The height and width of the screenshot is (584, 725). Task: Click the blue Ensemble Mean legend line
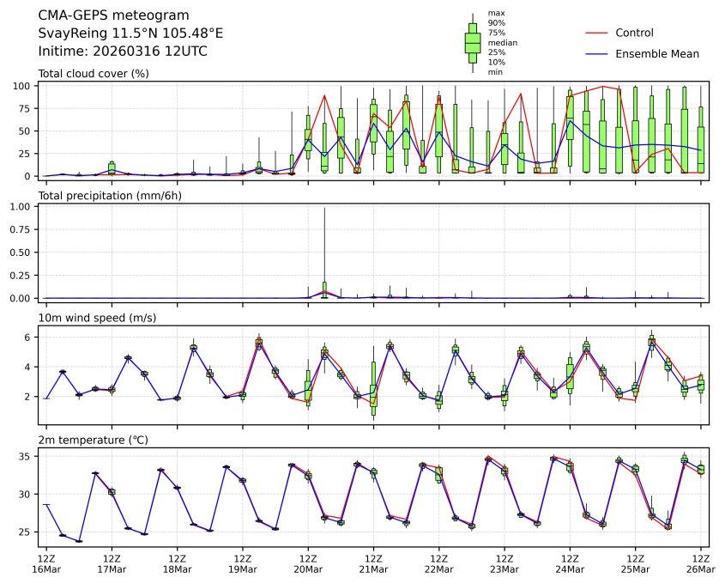(x=596, y=53)
